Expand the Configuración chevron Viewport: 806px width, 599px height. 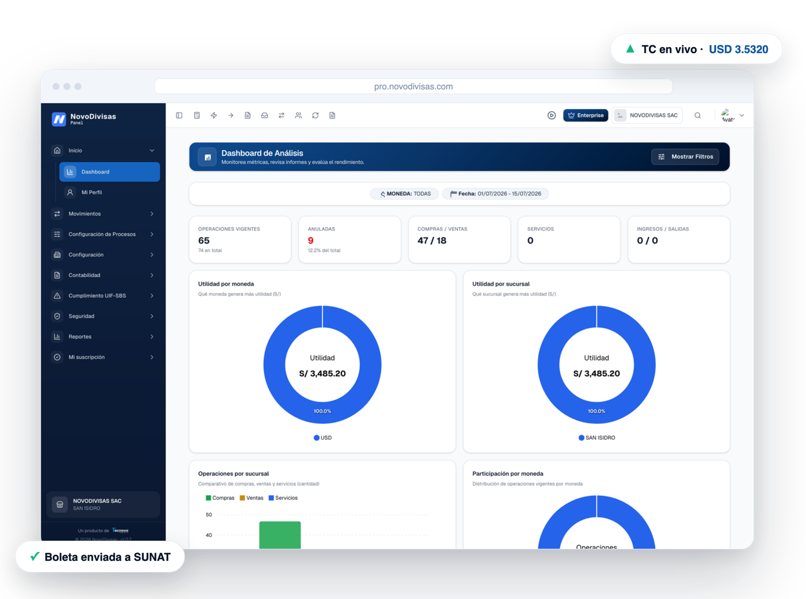coord(152,255)
